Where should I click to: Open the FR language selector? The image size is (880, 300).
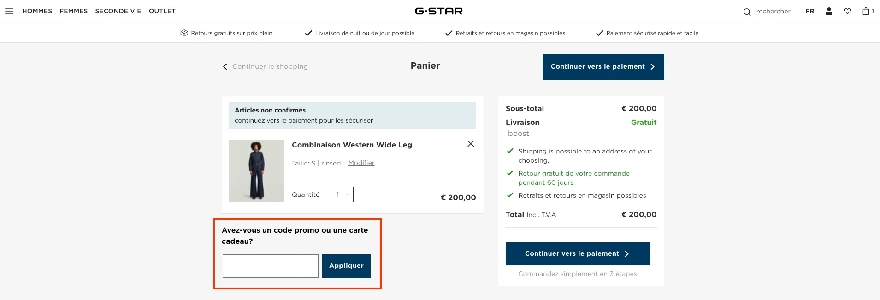tap(809, 11)
